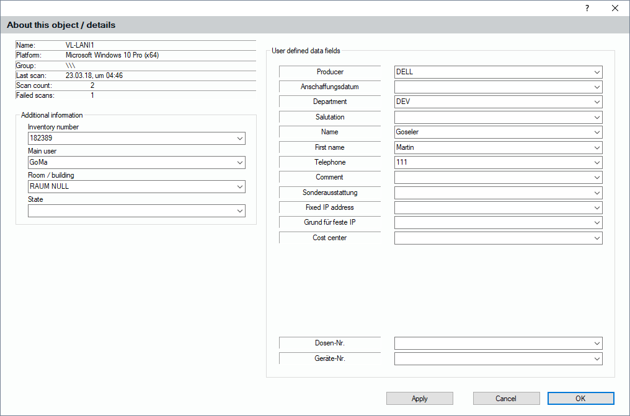Expand the Salutation dropdown list

pos(597,118)
